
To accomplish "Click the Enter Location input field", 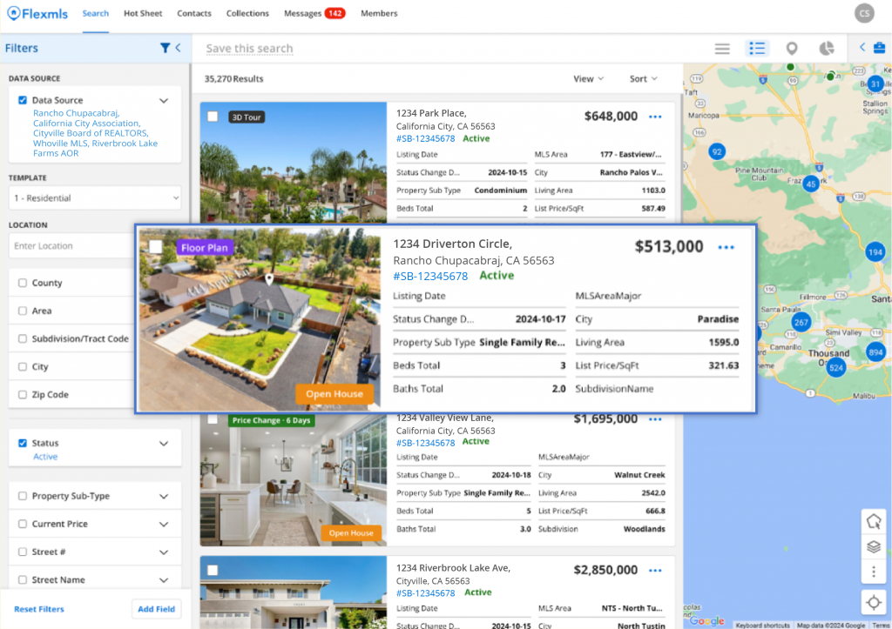I will coord(71,246).
